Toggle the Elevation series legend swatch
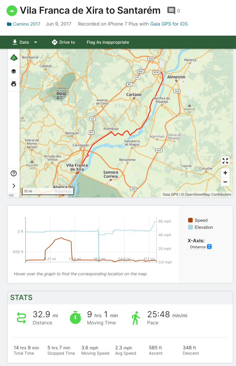This screenshot has height=366, width=236. point(190,227)
